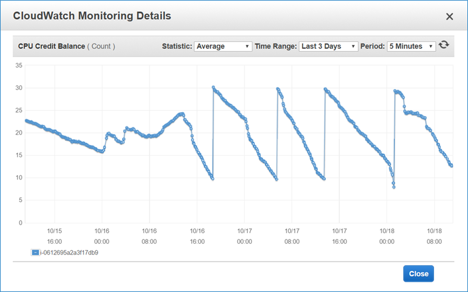Click the 10/17 16:00 x-axis label
The width and height of the screenshot is (468, 292).
pos(339,236)
